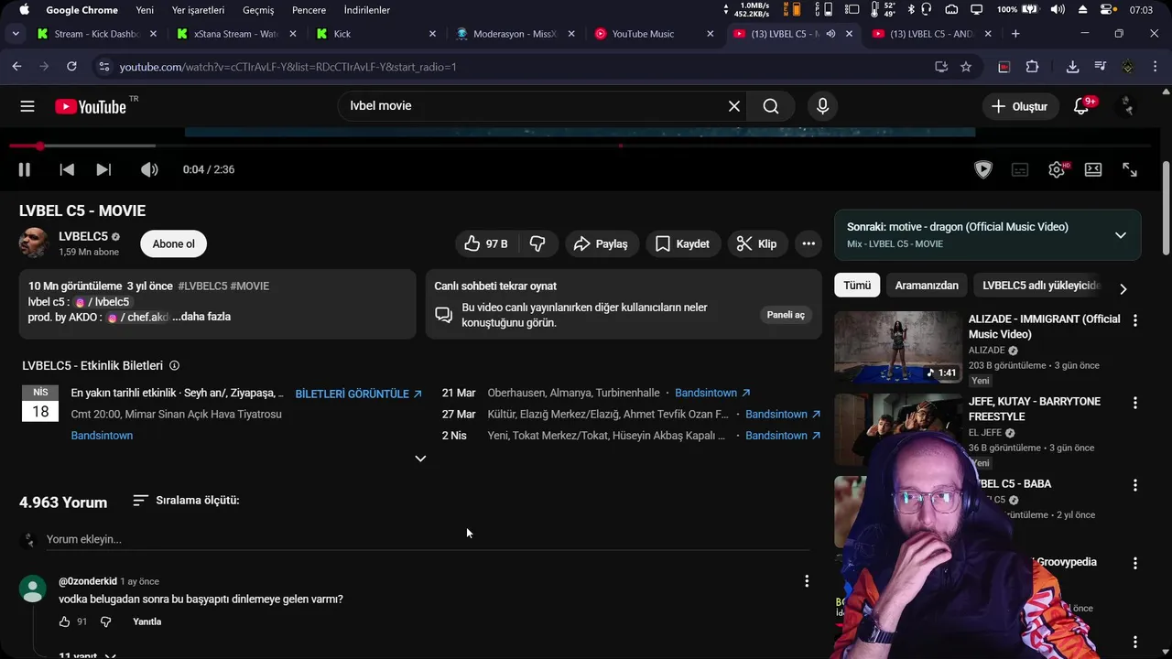Expand the Sonraki mix playlist chevron
This screenshot has width=1172, height=659.
tap(1121, 235)
